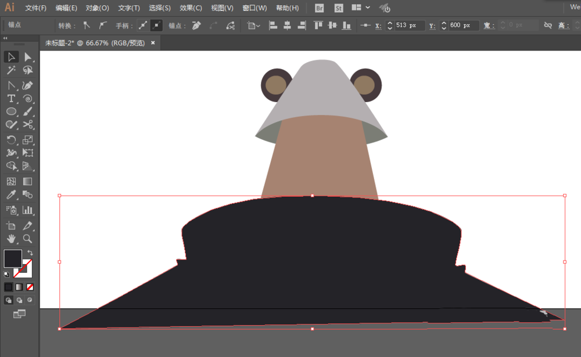
Task: Pick the Magic Wand tool
Action: (11, 70)
